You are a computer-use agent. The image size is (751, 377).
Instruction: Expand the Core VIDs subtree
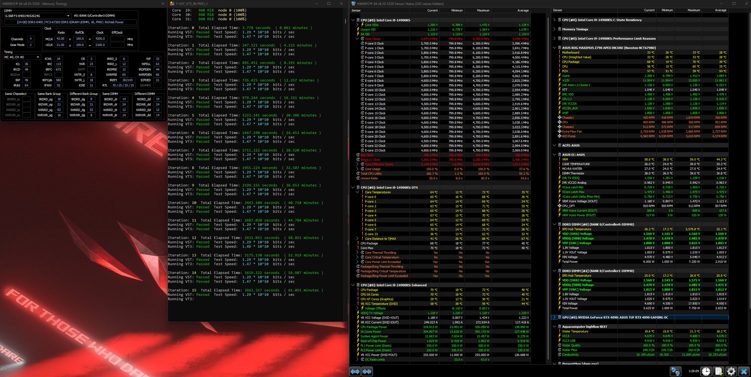click(357, 25)
